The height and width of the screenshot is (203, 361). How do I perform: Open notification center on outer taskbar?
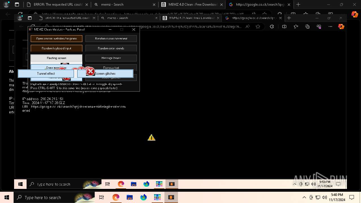coord(352,197)
